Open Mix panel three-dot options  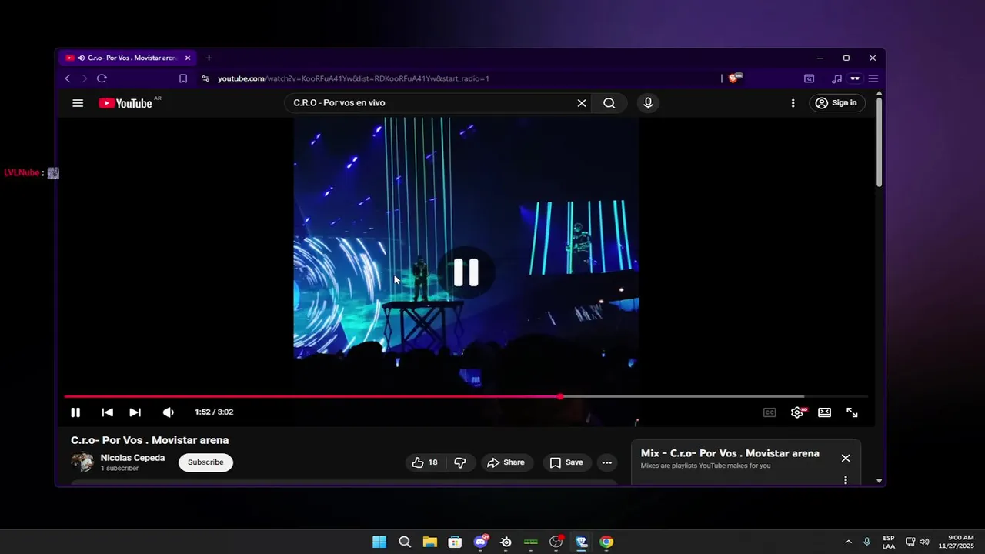[x=846, y=480]
